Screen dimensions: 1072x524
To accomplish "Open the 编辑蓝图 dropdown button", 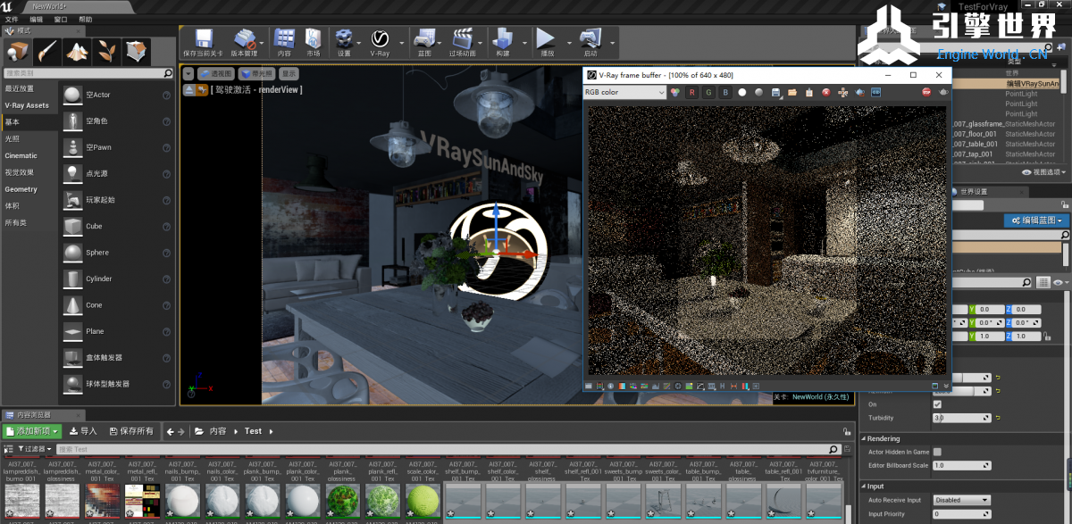I will 1037,220.
